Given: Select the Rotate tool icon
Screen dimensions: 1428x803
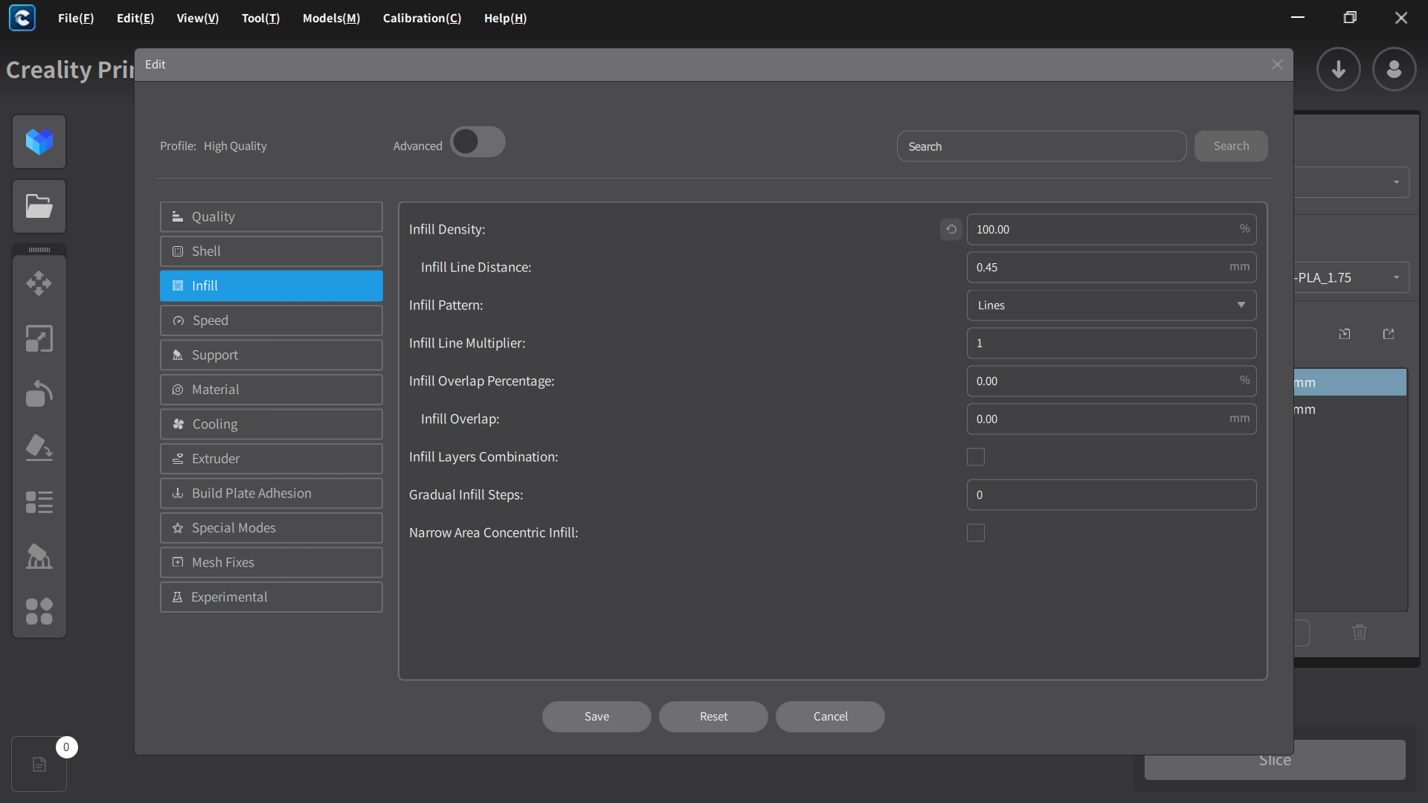Looking at the screenshot, I should point(39,393).
